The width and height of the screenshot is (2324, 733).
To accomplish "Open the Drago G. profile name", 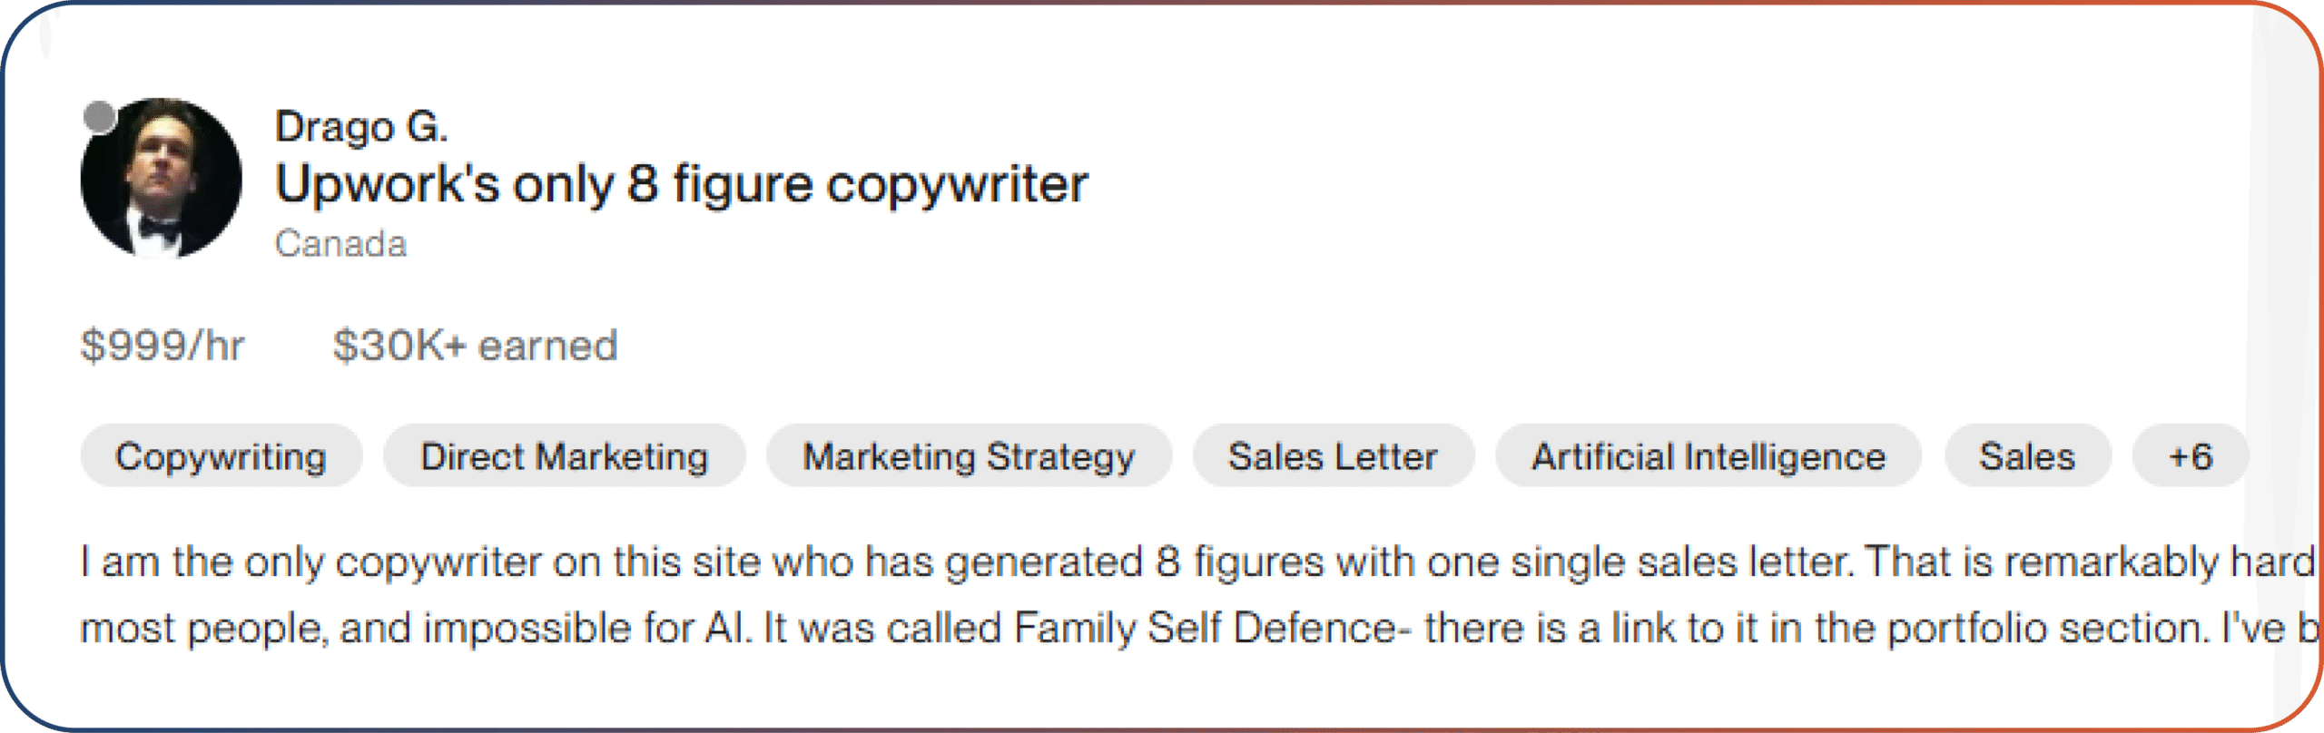I will click(x=361, y=127).
